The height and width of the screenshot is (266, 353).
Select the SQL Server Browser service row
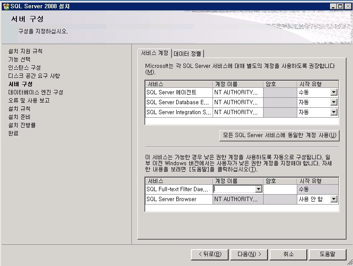[179, 199]
